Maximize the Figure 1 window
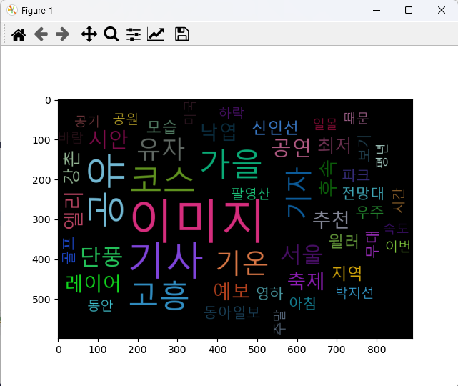The image size is (458, 386). 409,10
